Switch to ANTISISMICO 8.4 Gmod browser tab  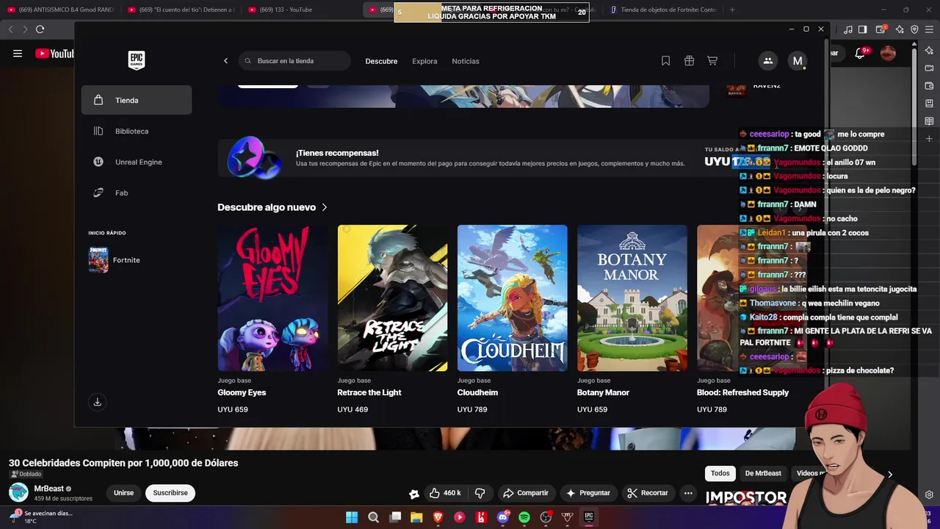point(60,10)
